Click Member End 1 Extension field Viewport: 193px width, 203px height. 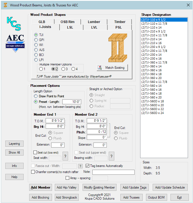point(58,145)
